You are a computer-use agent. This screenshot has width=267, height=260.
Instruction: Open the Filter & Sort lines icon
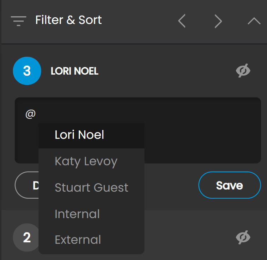(18, 21)
